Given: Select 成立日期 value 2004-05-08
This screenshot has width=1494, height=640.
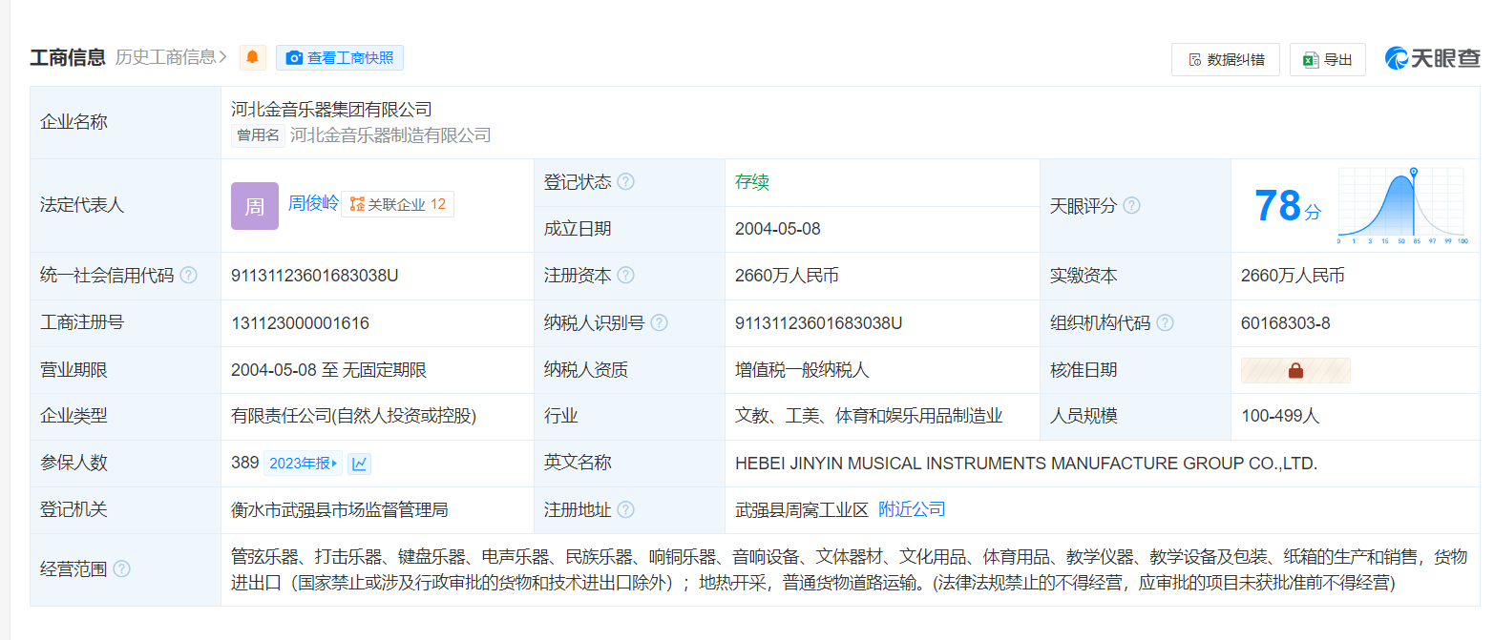Looking at the screenshot, I should [x=778, y=229].
